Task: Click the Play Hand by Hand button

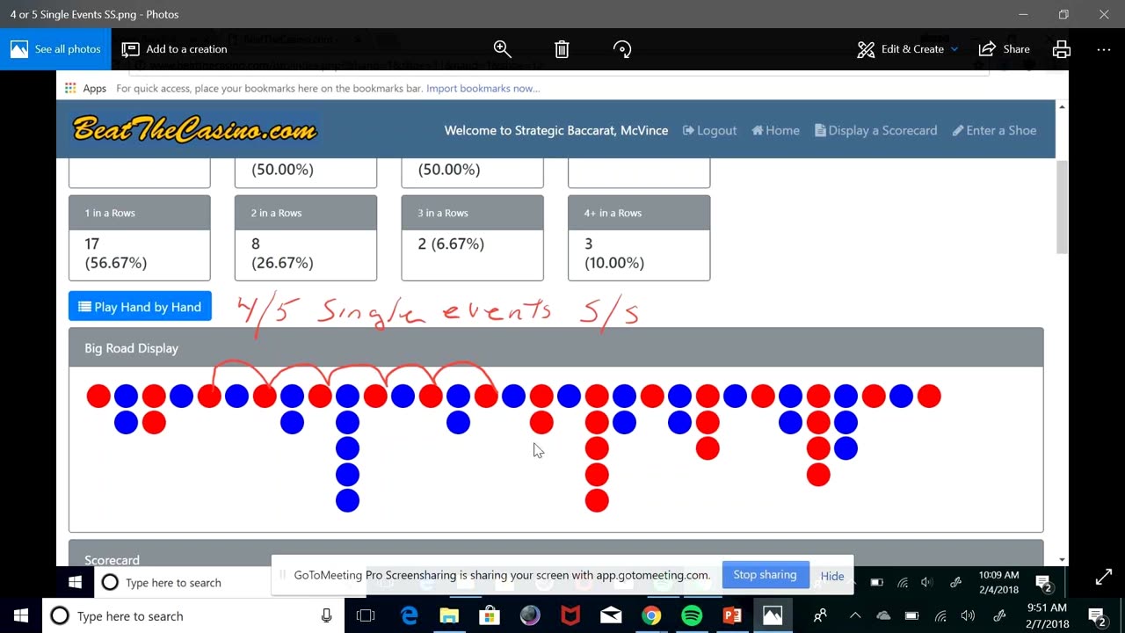Action: pyautogui.click(x=140, y=306)
